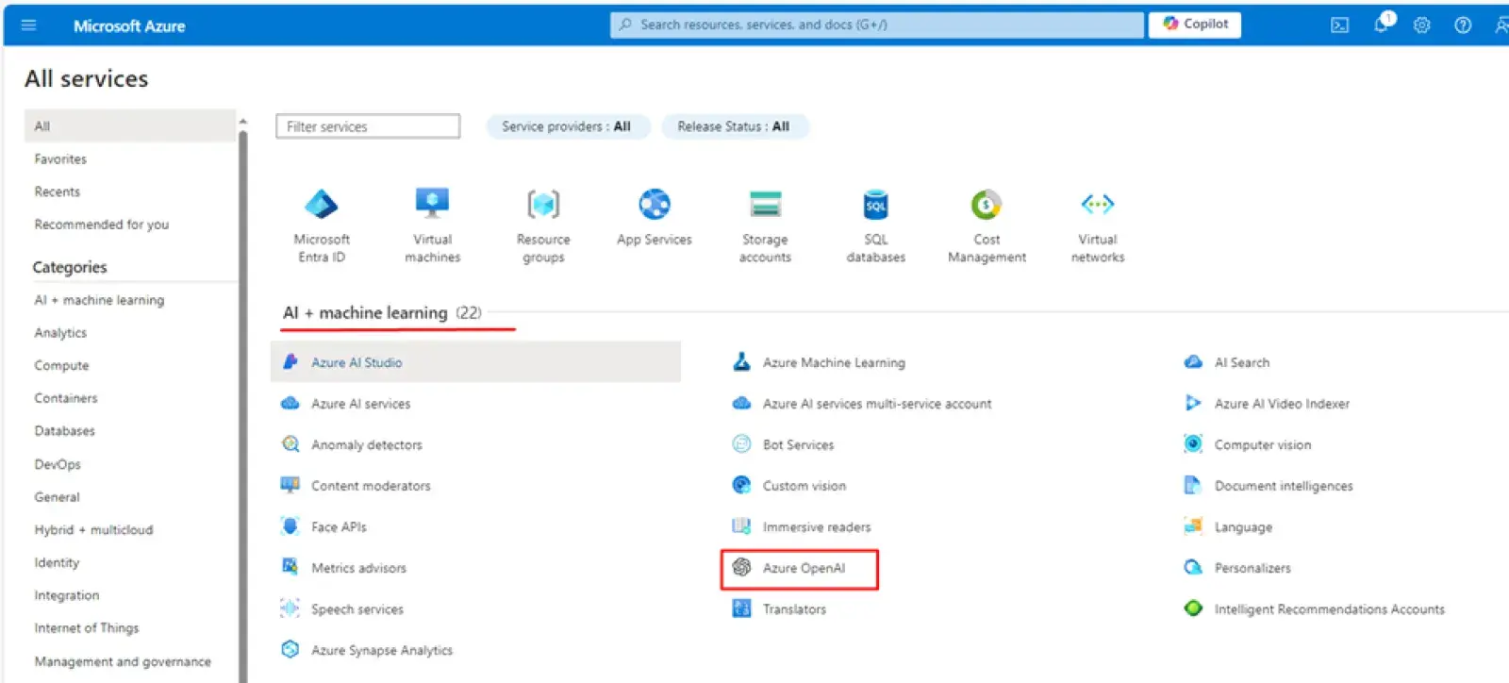This screenshot has width=1509, height=683.
Task: Click the Speech services icon
Action: [290, 608]
